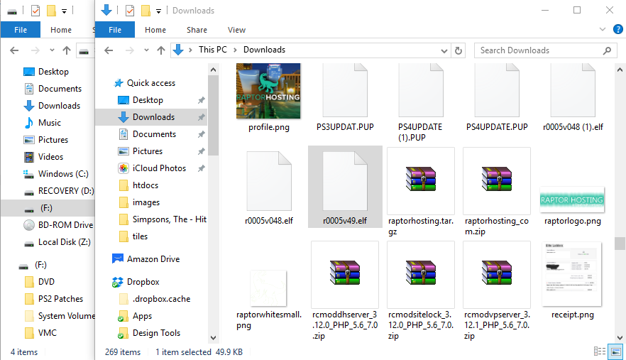Screen dimensions: 626x360
Task: Click New folder icon in Downloads title bar
Action: [145, 11]
